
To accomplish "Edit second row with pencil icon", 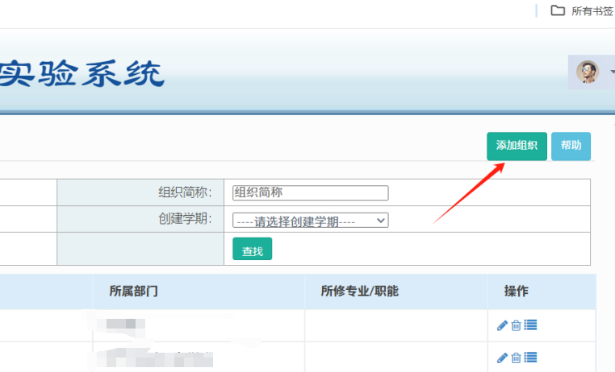I will (502, 358).
